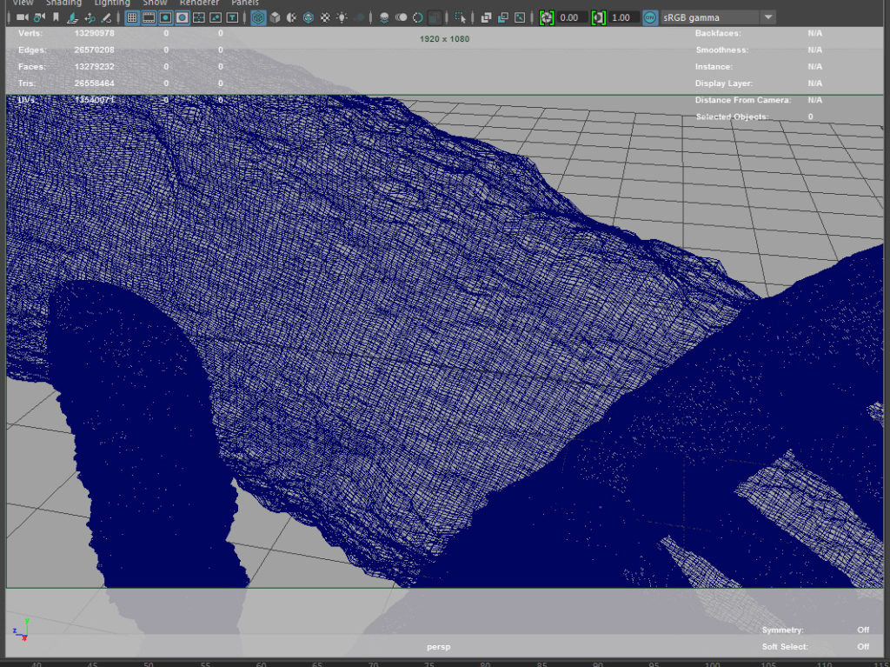Click the Verts count 13290978
This screenshot has width=890, height=667.
94,33
